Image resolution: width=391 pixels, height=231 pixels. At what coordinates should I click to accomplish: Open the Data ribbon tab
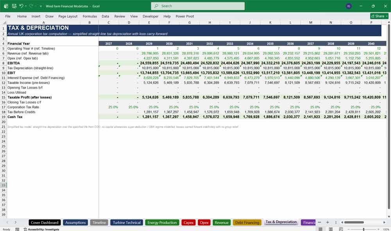coord(105,16)
